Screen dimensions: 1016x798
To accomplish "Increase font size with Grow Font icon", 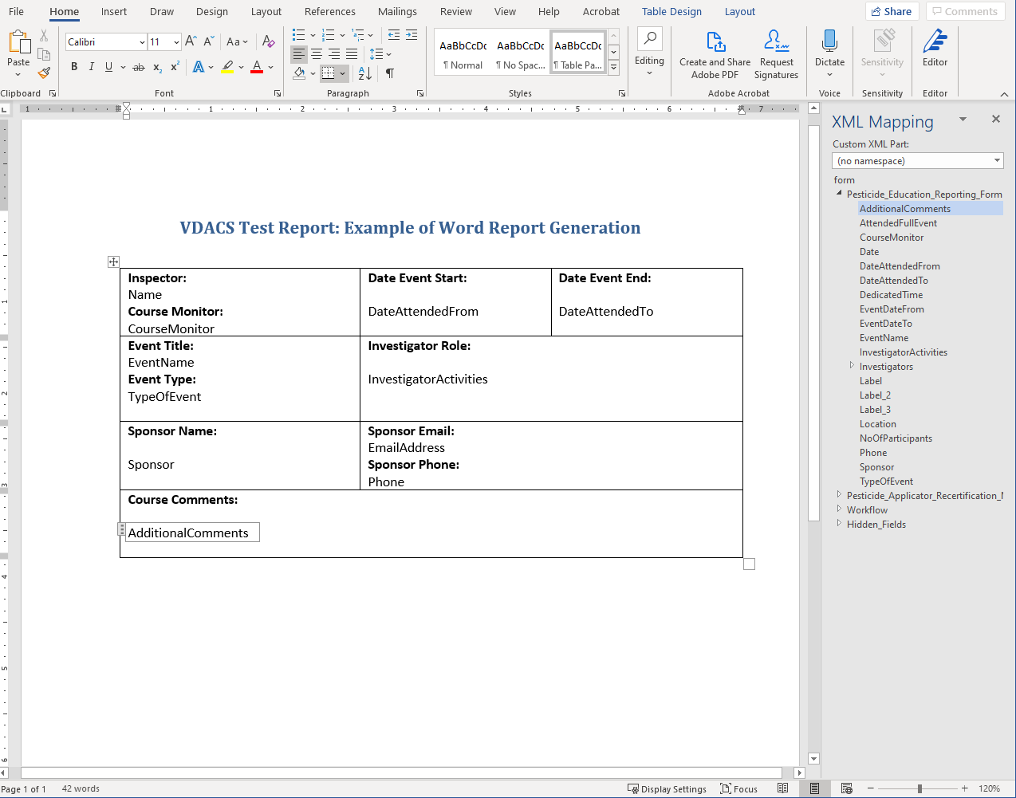I will [191, 41].
